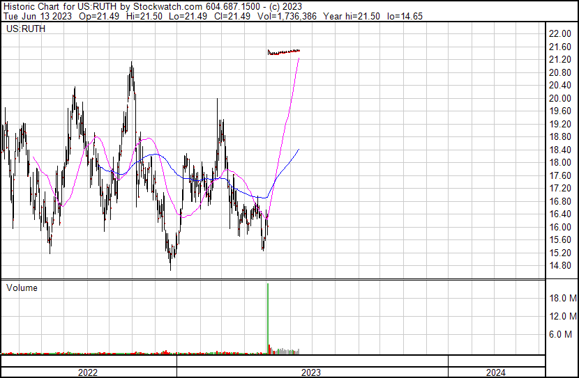Click the 18.0 M volume axis label
The width and height of the screenshot is (579, 378).
coord(562,299)
